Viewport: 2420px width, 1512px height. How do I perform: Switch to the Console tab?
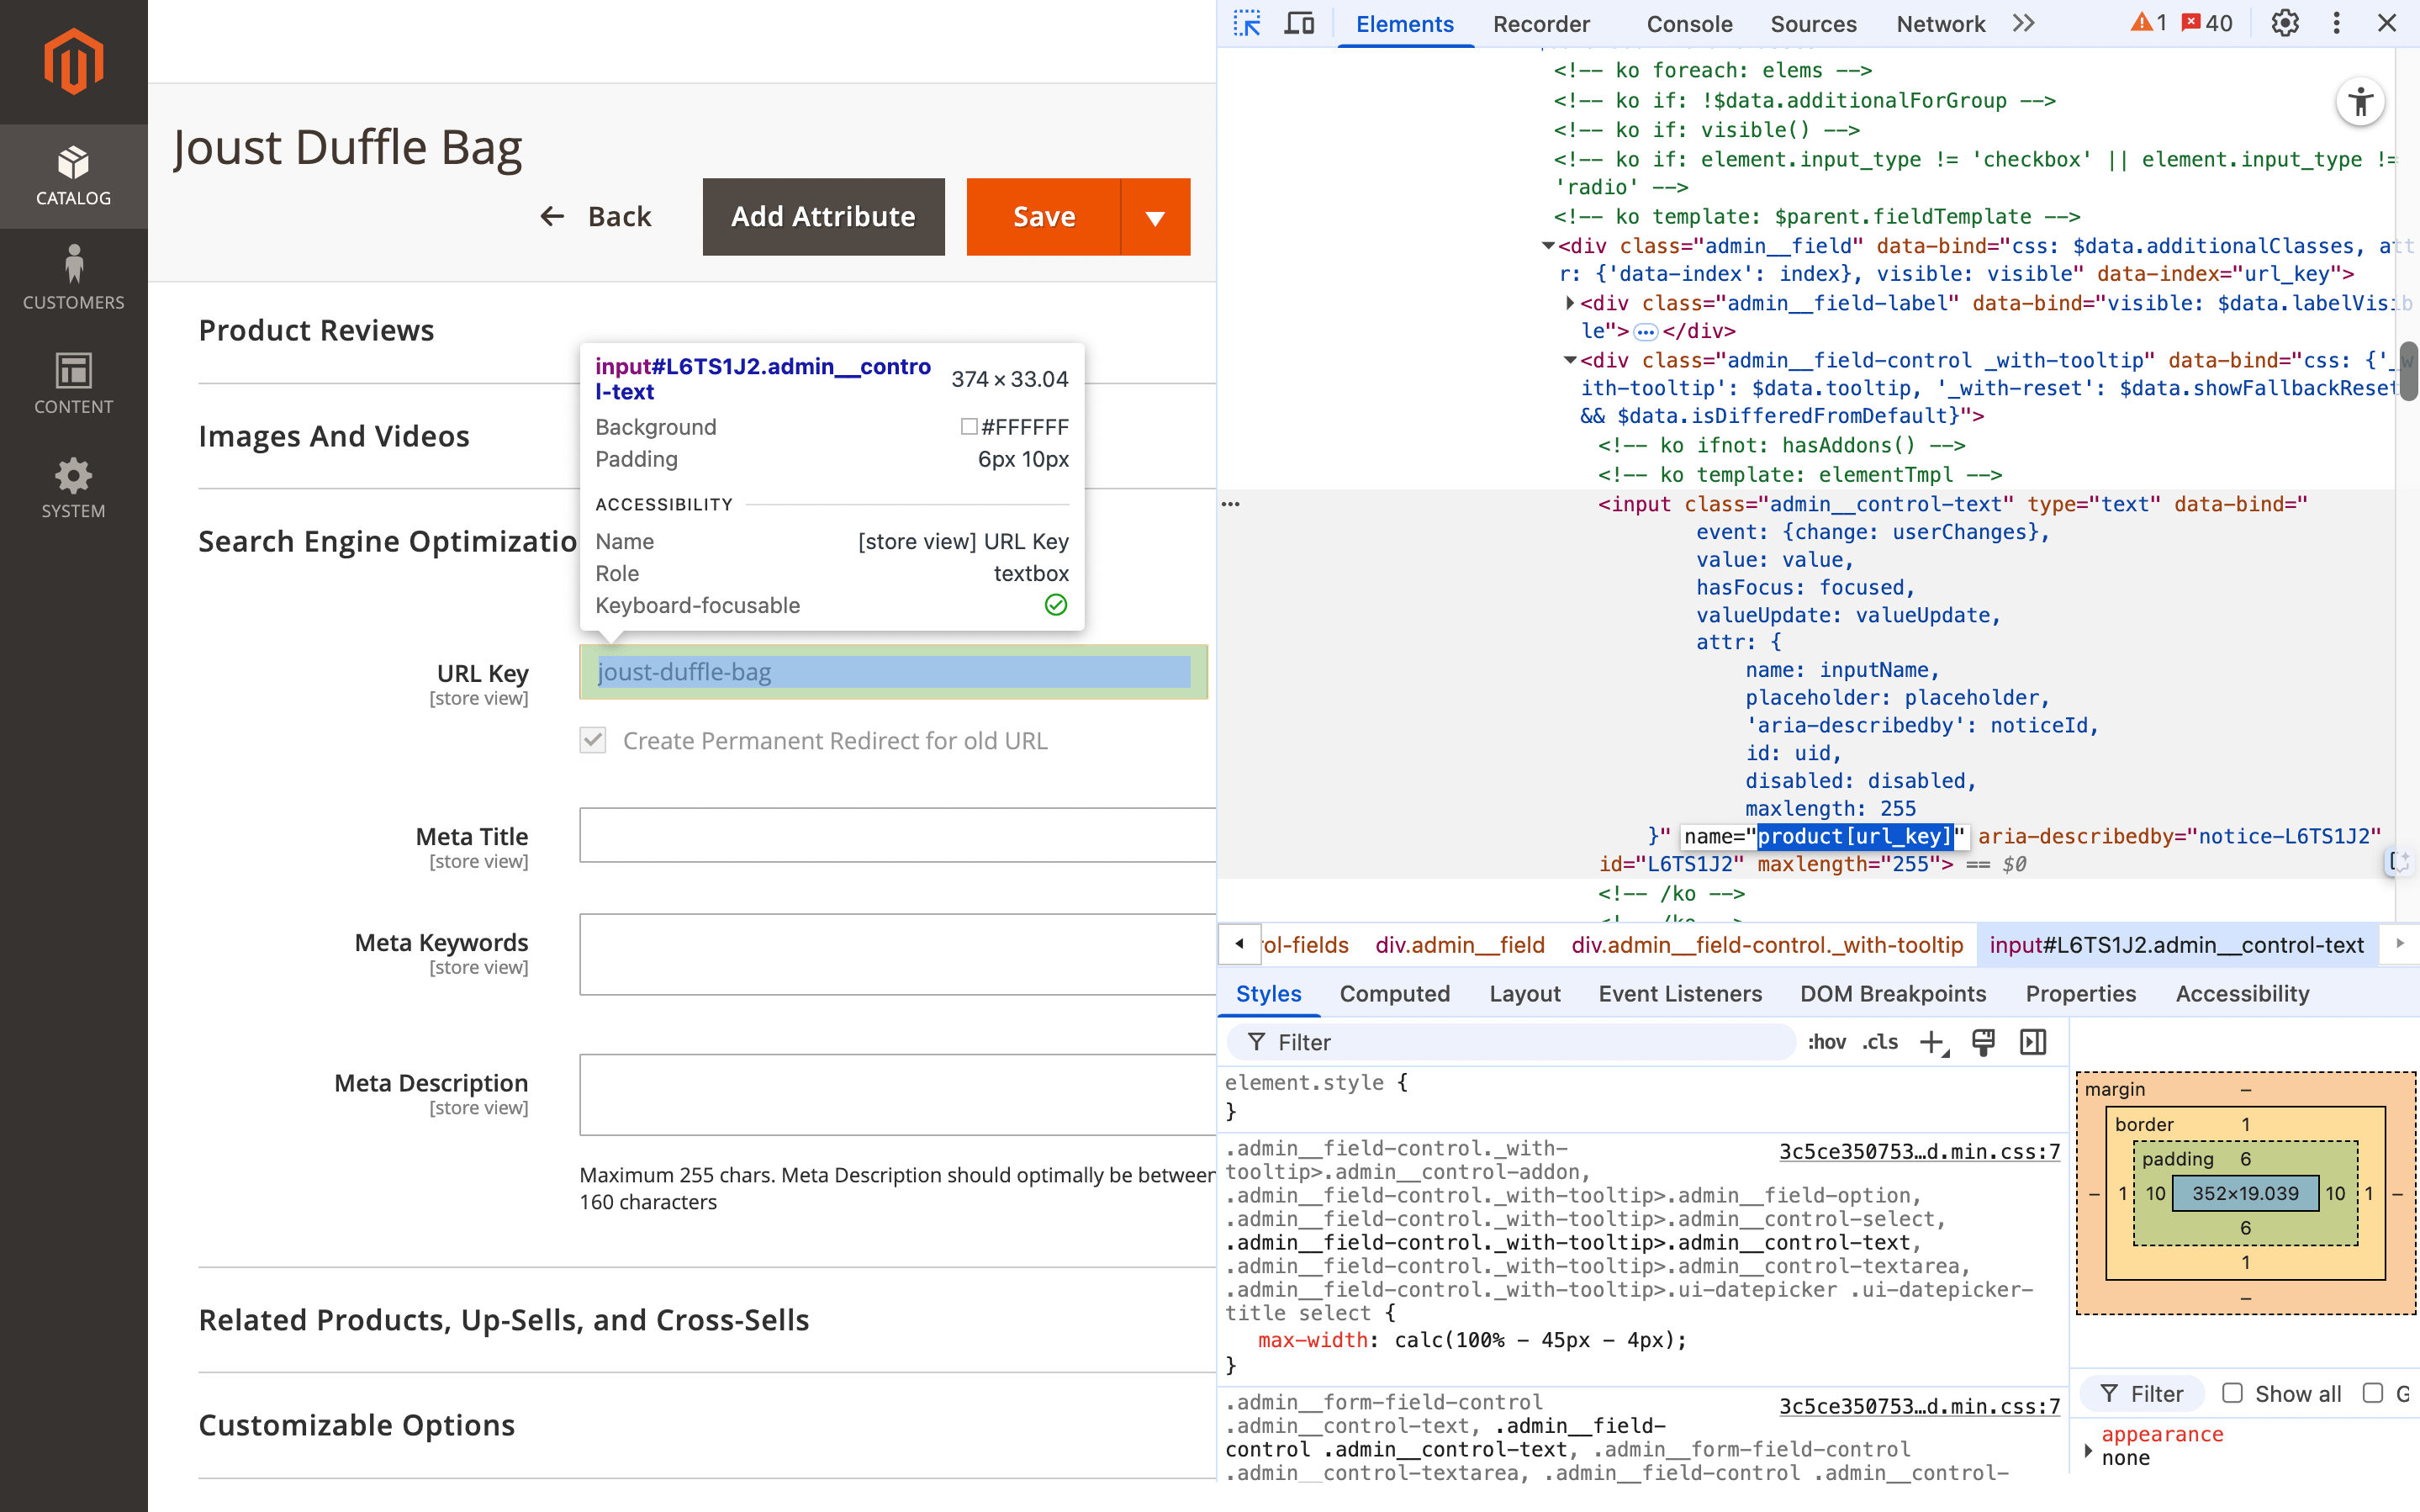(x=1688, y=23)
